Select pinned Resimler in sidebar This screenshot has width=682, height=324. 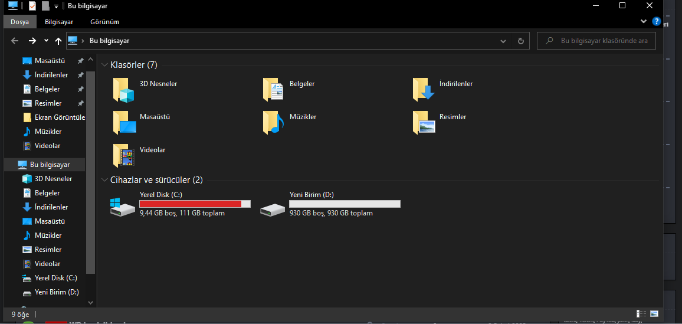48,103
